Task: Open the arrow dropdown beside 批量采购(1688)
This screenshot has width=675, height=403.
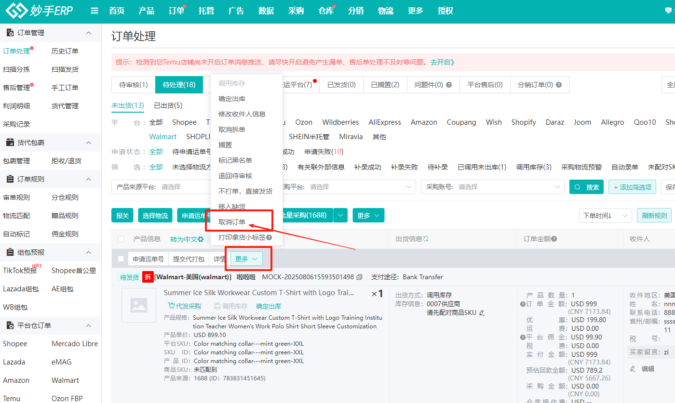Action: click(340, 215)
